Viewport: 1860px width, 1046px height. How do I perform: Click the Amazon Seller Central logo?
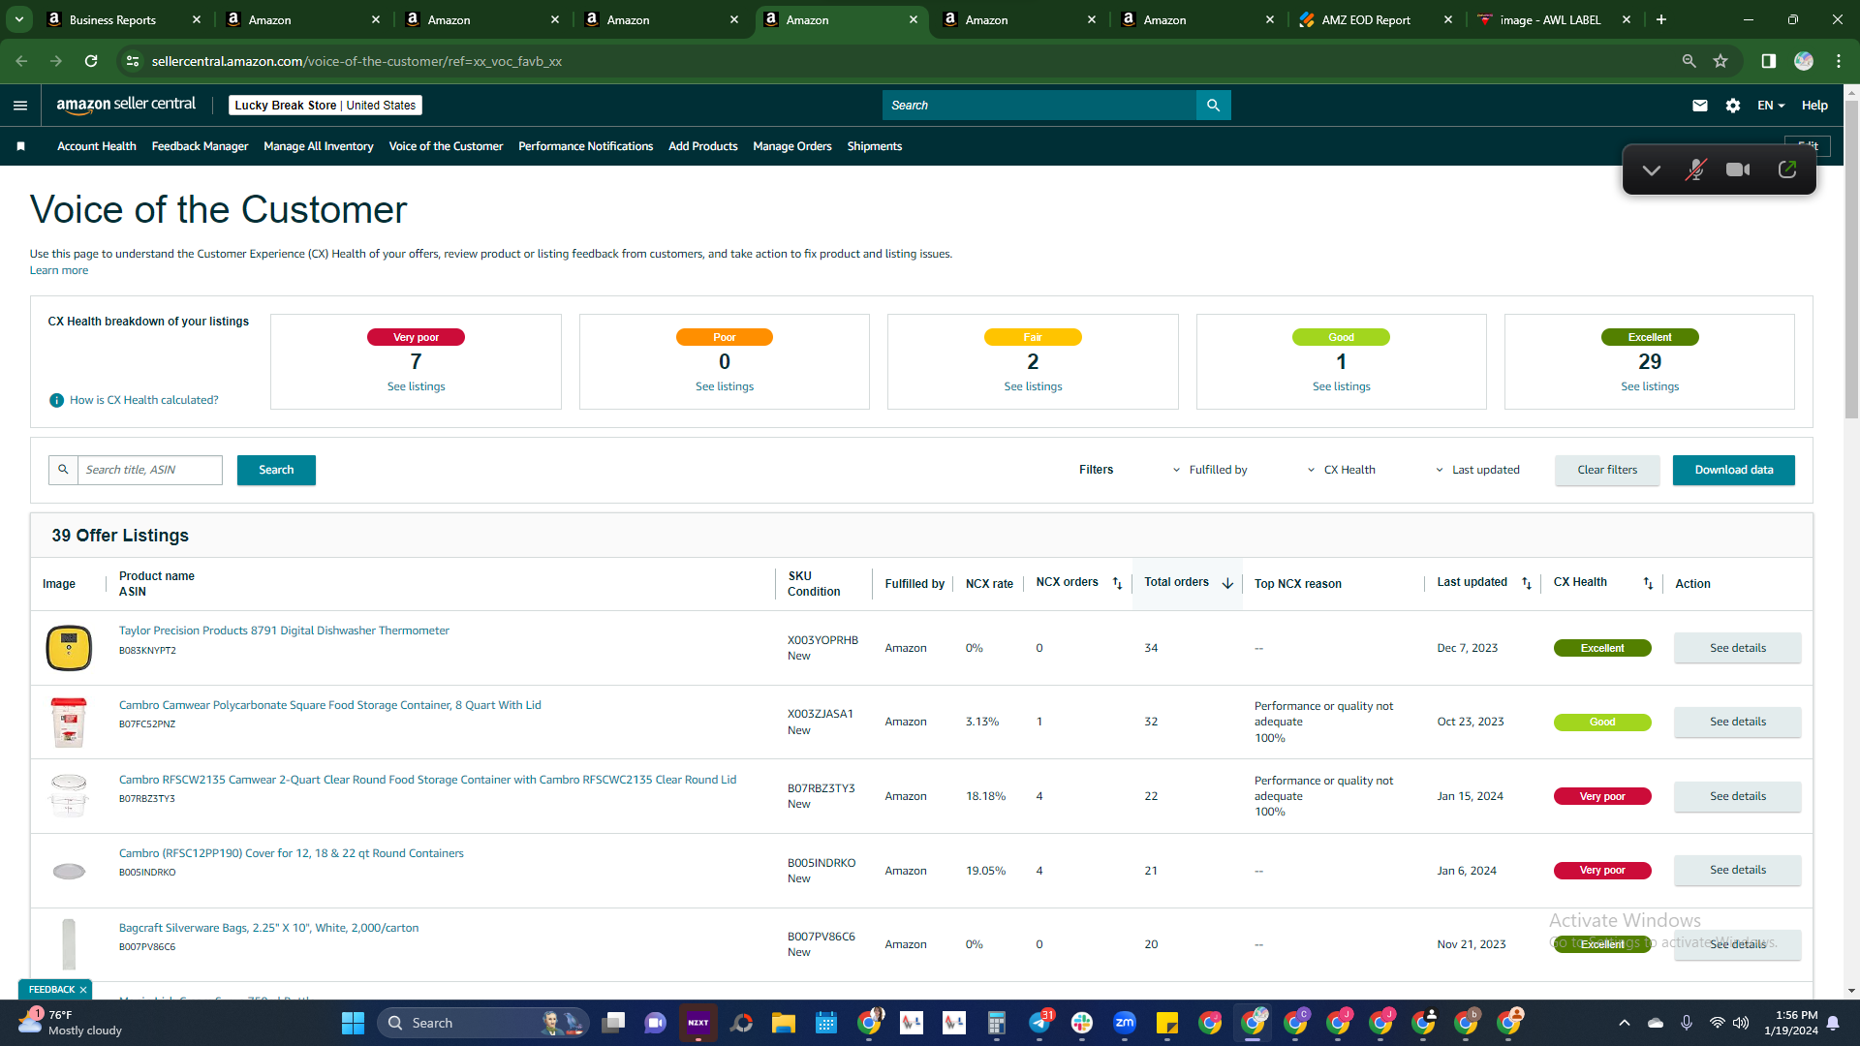pos(126,105)
